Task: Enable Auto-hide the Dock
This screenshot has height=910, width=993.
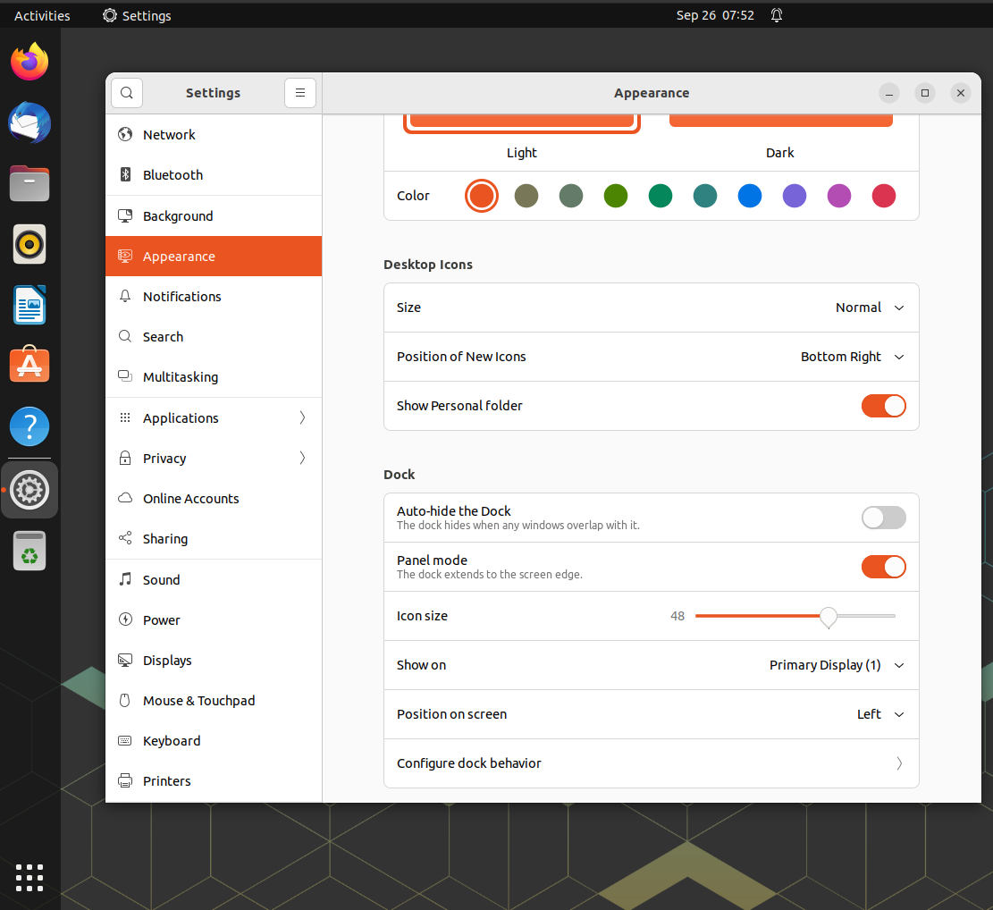Action: click(x=883, y=517)
